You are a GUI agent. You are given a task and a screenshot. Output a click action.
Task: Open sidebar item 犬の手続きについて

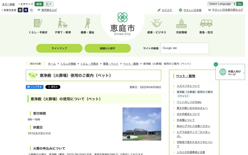pyautogui.click(x=188, y=114)
